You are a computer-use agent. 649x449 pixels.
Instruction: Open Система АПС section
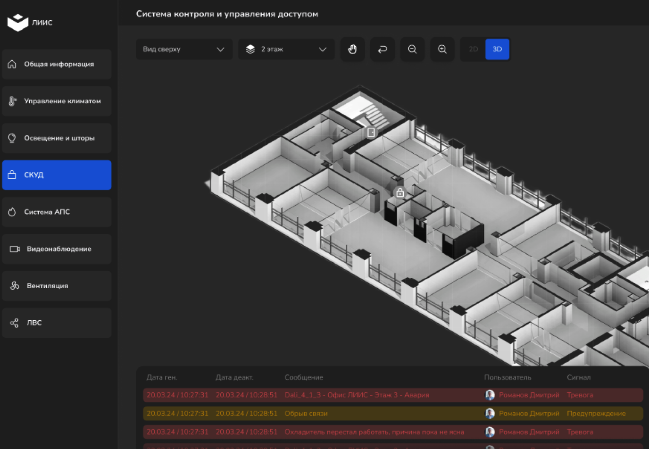point(57,212)
